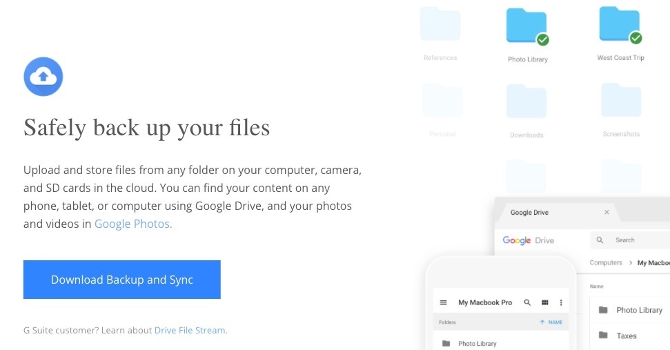Click the faded Personal folder
The width and height of the screenshot is (670, 350).
[442, 101]
